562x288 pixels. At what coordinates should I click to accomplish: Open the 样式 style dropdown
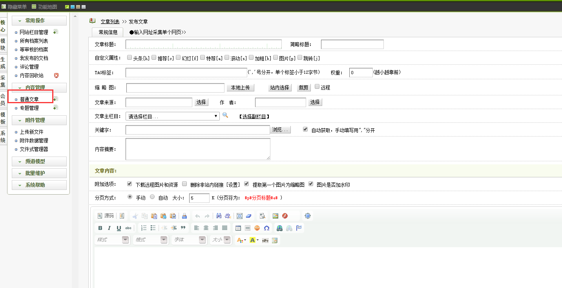point(112,240)
